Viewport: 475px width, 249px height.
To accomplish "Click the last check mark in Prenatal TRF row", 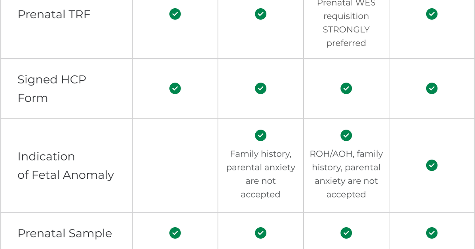I will click(x=432, y=14).
